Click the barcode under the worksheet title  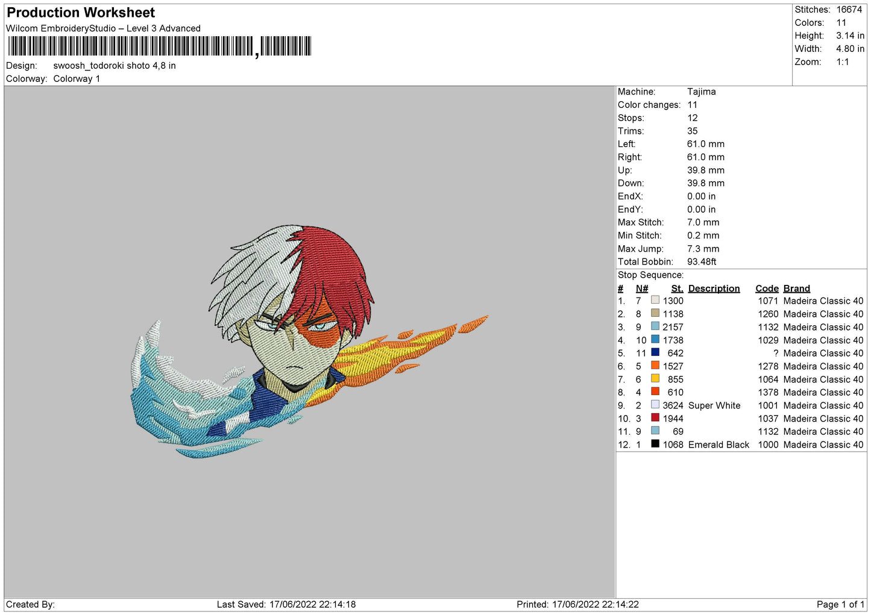[x=160, y=46]
